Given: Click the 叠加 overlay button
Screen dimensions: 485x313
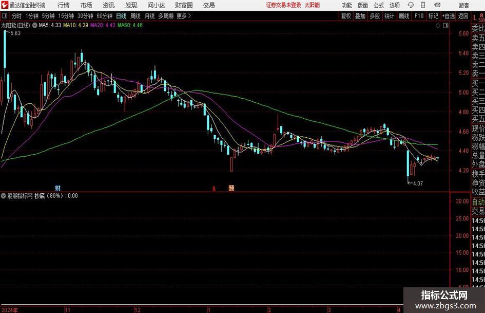Looking at the screenshot, I should [x=360, y=16].
